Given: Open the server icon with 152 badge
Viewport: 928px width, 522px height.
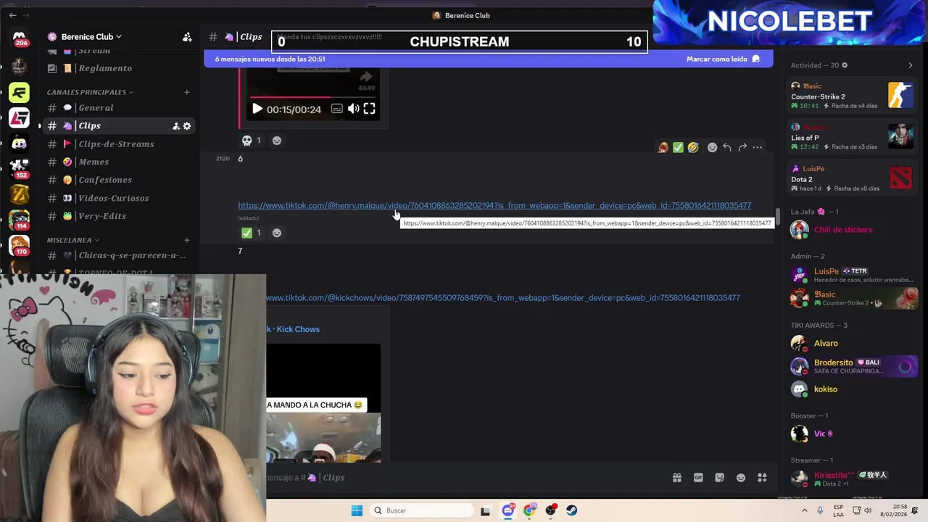Looking at the screenshot, I should pyautogui.click(x=19, y=168).
